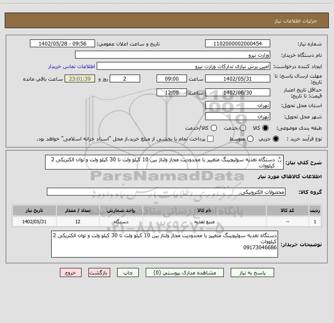This screenshot has height=323, width=334.
Task: Click the validity time 12:00 field
Action: click(172, 92)
